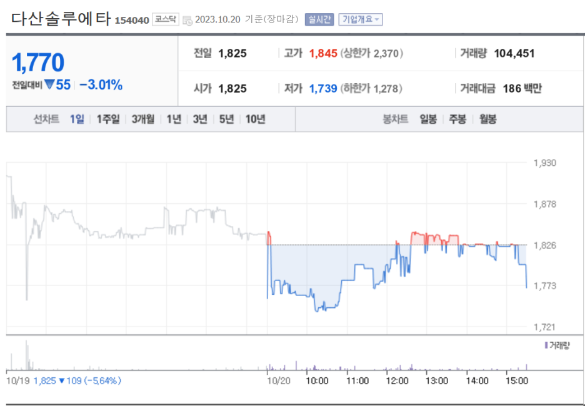Click the calendar clock icon beside the date
This screenshot has width=585, height=406.
click(x=187, y=20)
